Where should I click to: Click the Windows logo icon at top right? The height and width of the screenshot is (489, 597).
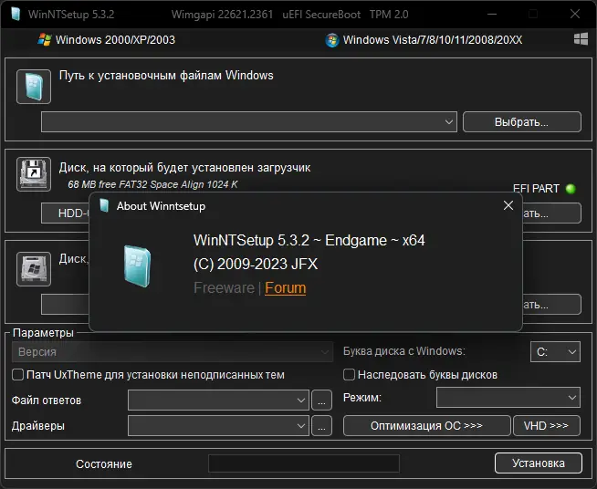(581, 39)
